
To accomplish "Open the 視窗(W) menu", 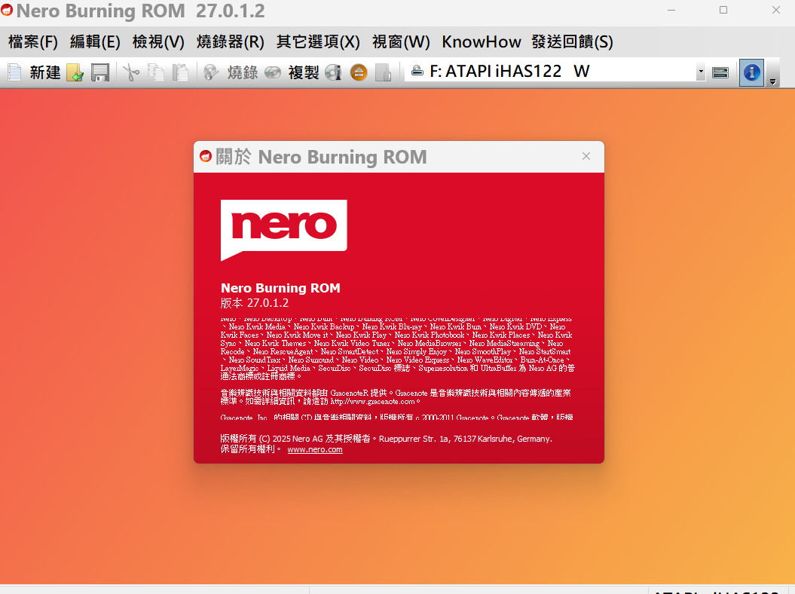I will tap(401, 41).
